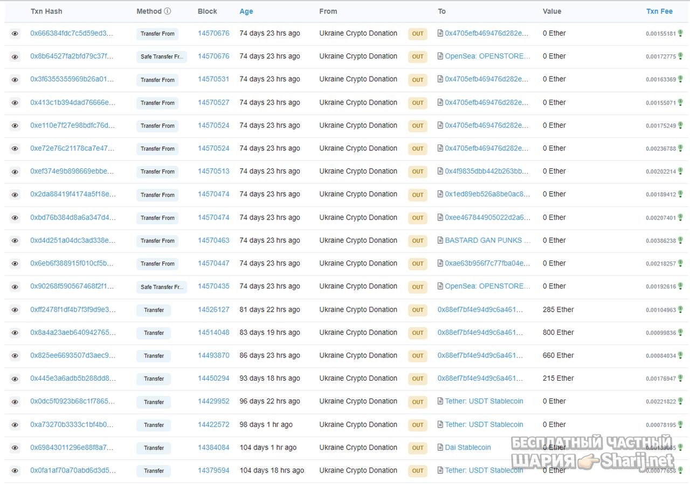This screenshot has width=690, height=488.
Task: Show quick view for transaction 0xd4d251a04dc3ad338e
Action: (15, 240)
